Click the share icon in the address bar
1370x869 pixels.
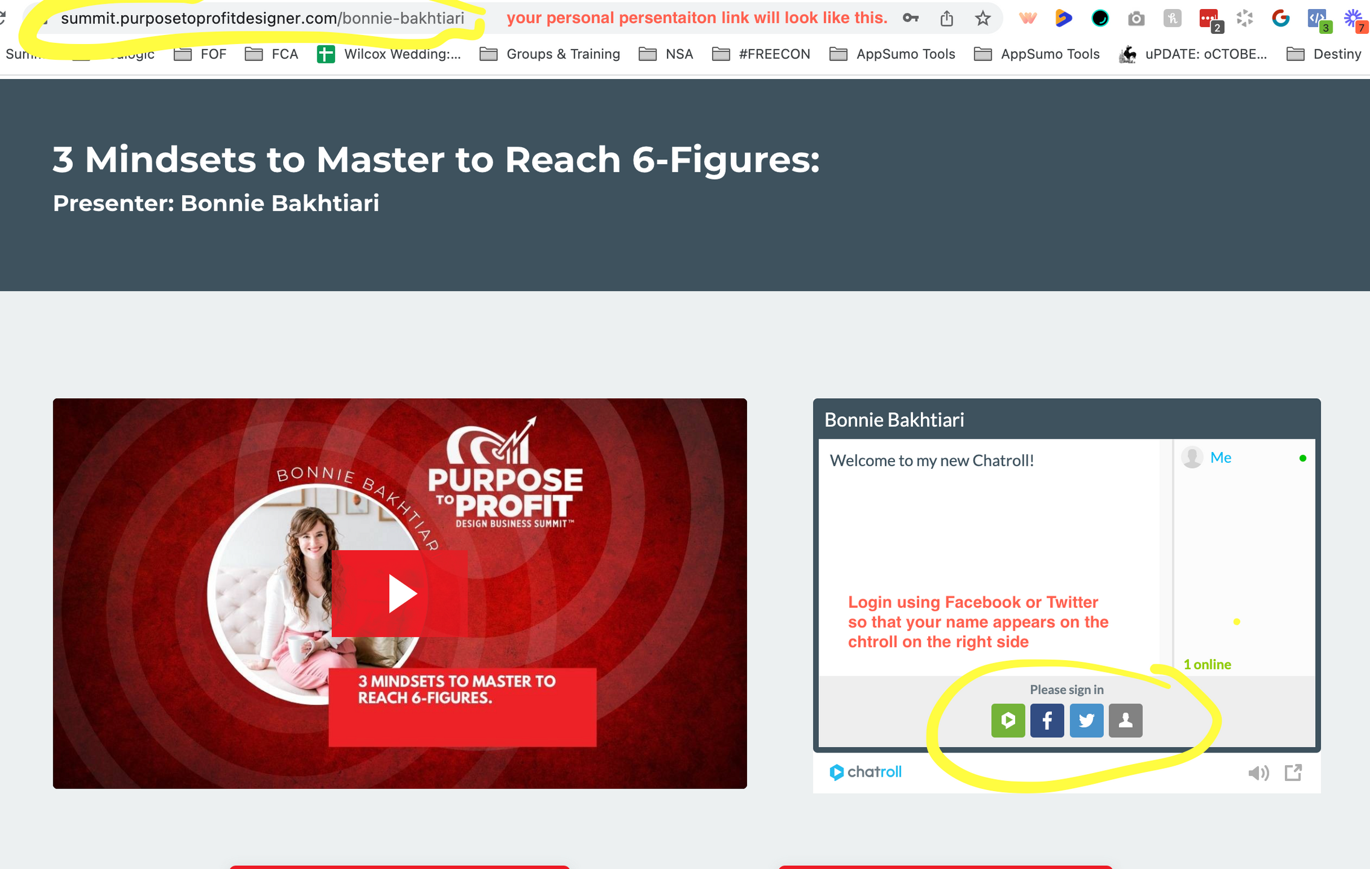point(946,19)
